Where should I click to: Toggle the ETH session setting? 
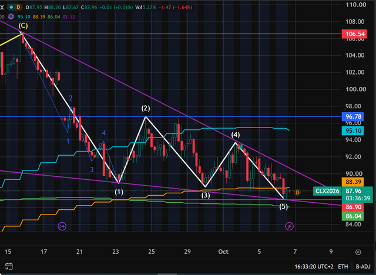click(343, 267)
